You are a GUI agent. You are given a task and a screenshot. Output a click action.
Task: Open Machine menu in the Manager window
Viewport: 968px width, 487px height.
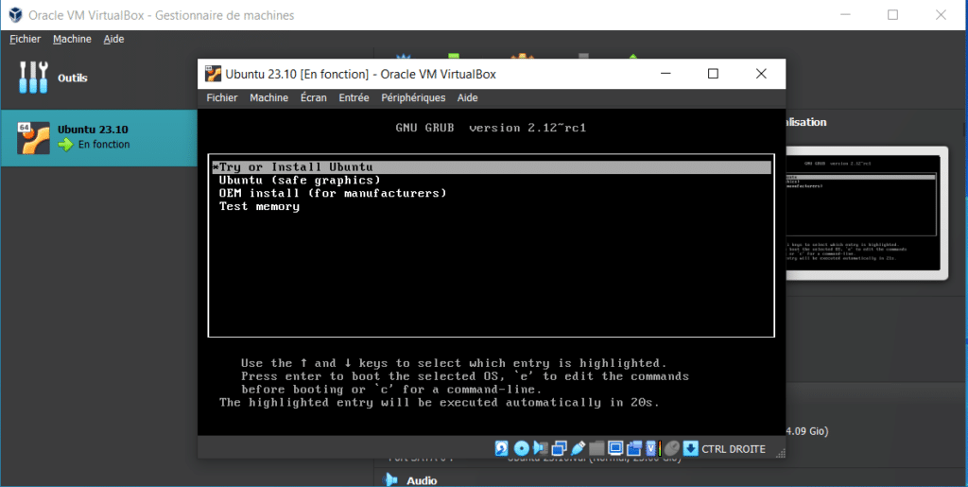coord(72,39)
